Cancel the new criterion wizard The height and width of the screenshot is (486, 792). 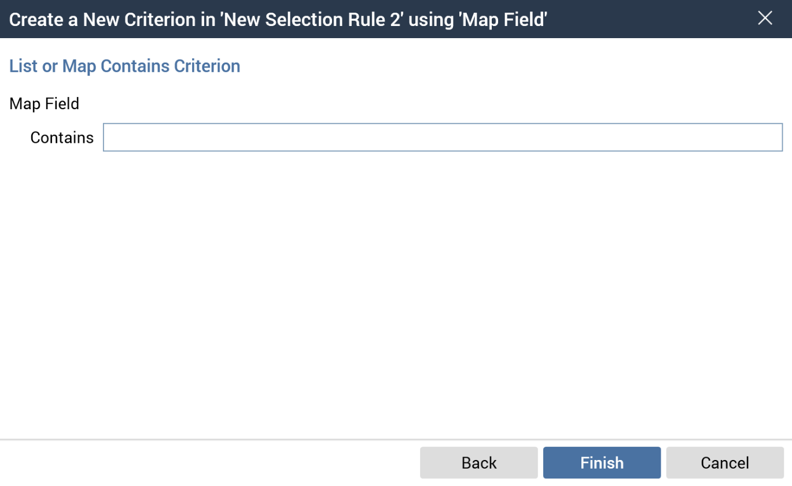click(x=724, y=463)
